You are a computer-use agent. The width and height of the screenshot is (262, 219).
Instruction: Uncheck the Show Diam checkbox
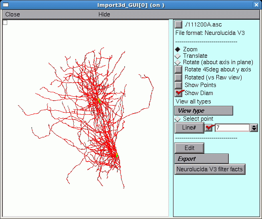[x=179, y=93]
